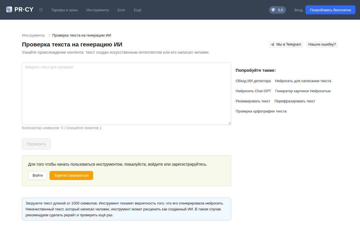Screen dimensions: 360x225
Task: Click the Инструменты breadcrumb link
Action: point(33,35)
